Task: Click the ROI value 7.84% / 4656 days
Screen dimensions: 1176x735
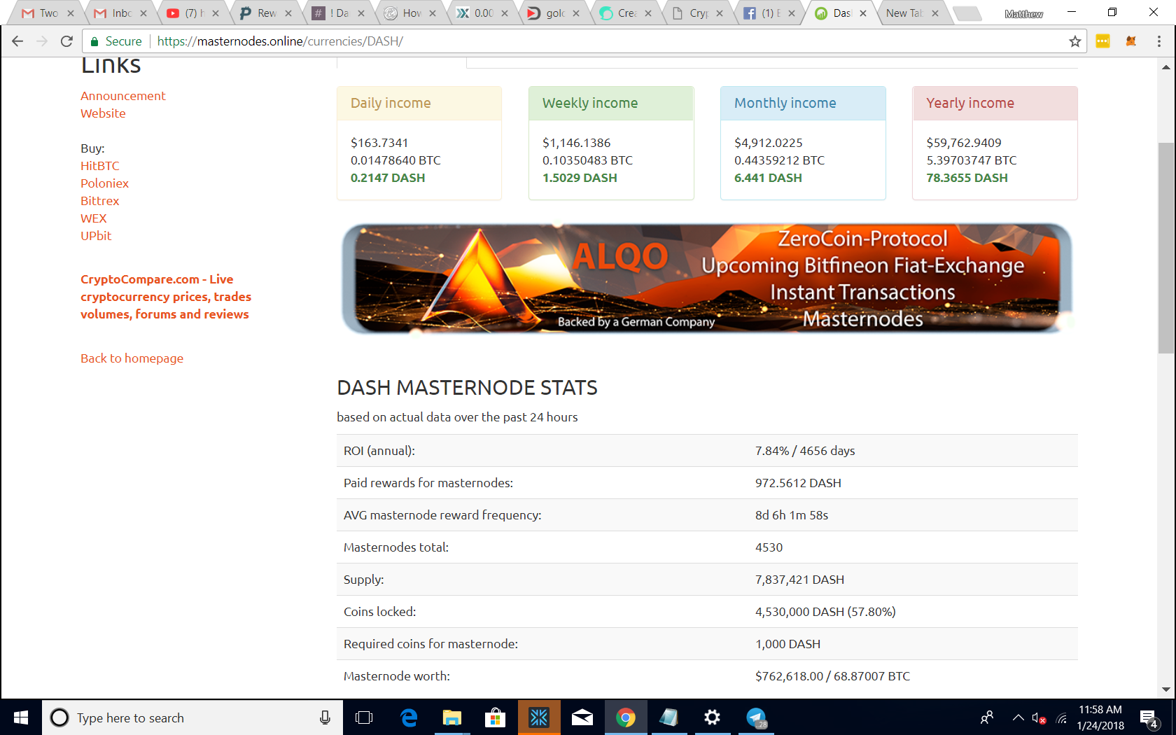Action: tap(805, 451)
